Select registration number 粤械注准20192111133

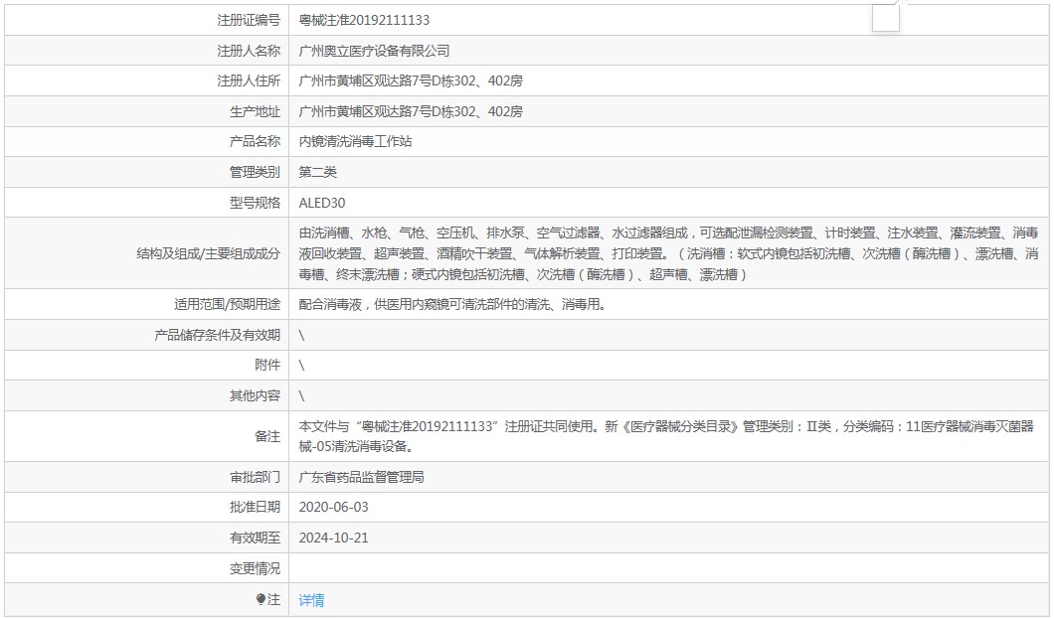(x=364, y=20)
